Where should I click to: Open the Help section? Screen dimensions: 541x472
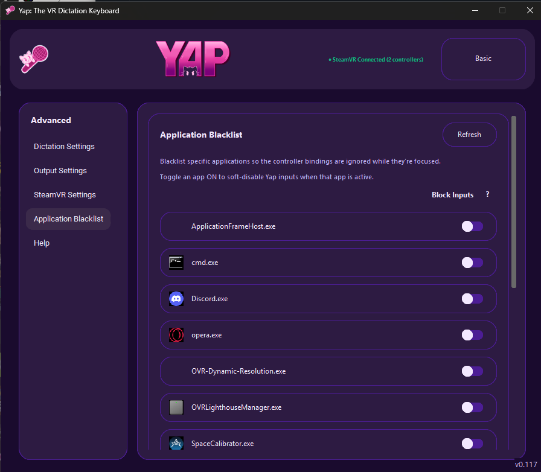pos(42,243)
